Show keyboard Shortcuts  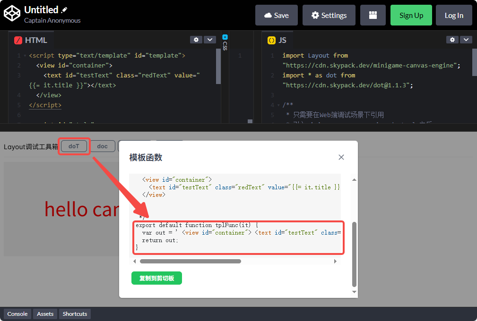click(x=75, y=314)
